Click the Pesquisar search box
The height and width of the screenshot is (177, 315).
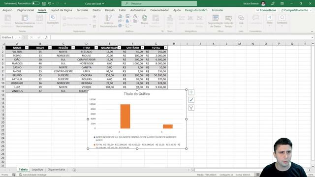pos(159,3)
